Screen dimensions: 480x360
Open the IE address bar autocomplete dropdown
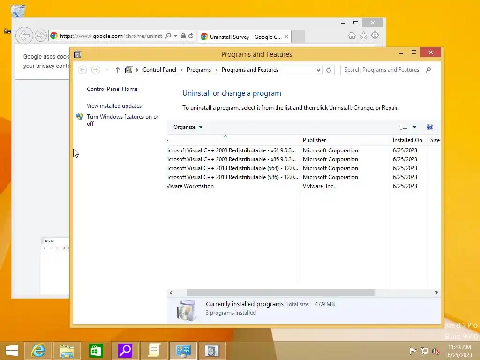(176, 36)
